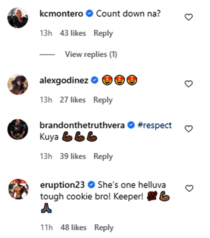Open the #respect hashtag

coord(155,125)
